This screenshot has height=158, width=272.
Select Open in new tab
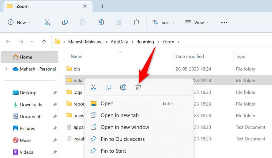click(139, 115)
